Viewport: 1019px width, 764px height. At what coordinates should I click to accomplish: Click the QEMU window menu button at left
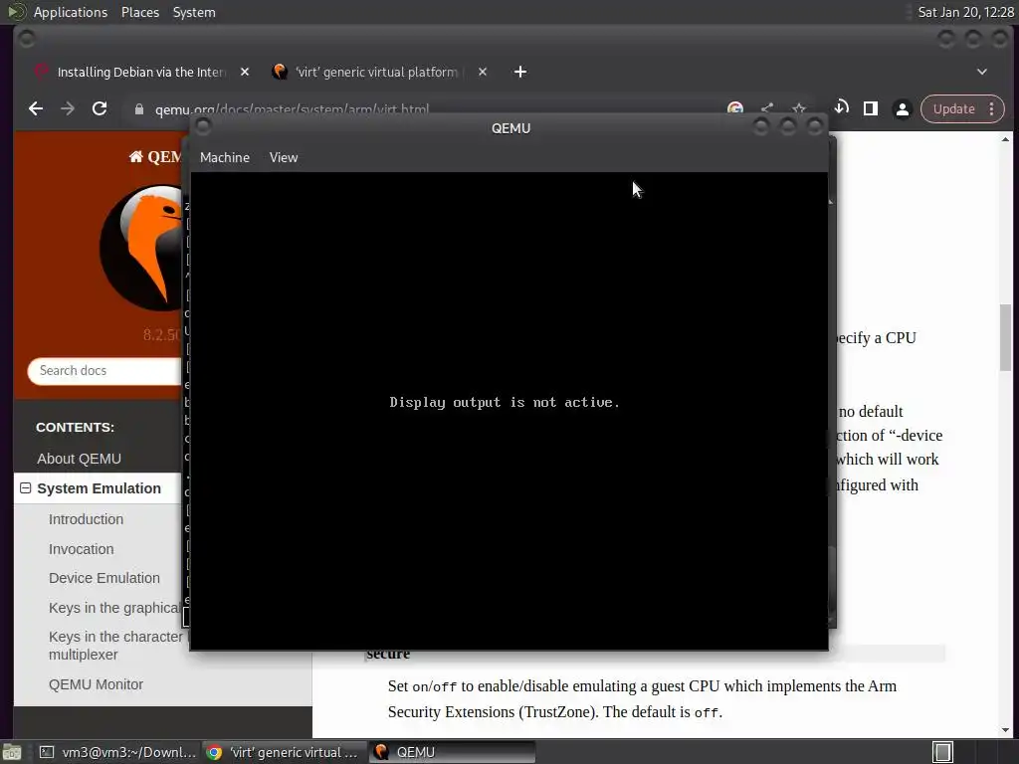click(203, 126)
